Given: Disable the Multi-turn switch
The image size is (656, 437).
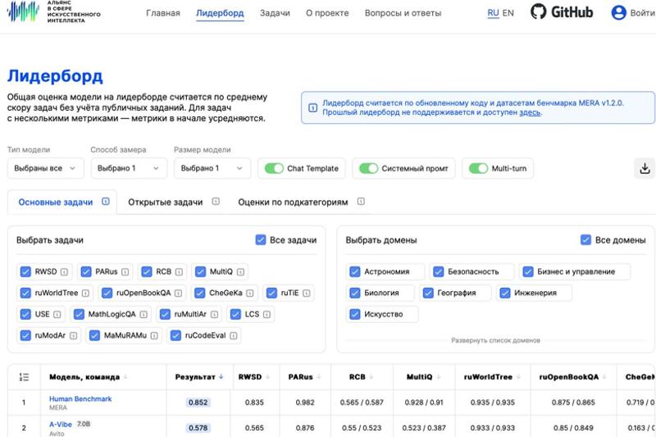Looking at the screenshot, I should [x=478, y=168].
